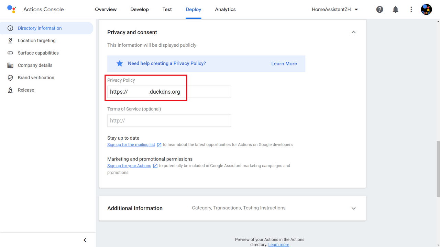Switch to the Overview tab
Image resolution: width=440 pixels, height=247 pixels.
pyautogui.click(x=106, y=10)
